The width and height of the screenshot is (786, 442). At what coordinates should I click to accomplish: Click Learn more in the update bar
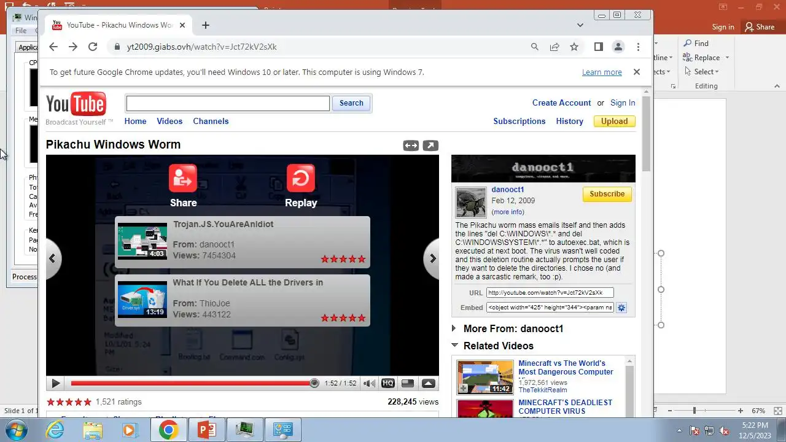pos(602,72)
